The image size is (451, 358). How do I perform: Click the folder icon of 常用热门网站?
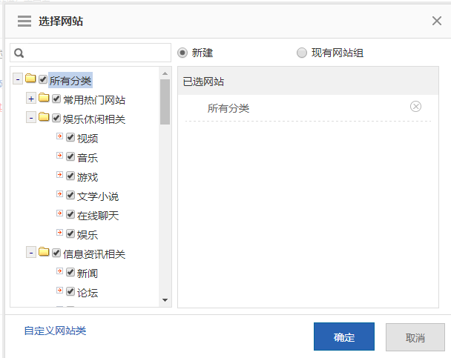point(44,98)
